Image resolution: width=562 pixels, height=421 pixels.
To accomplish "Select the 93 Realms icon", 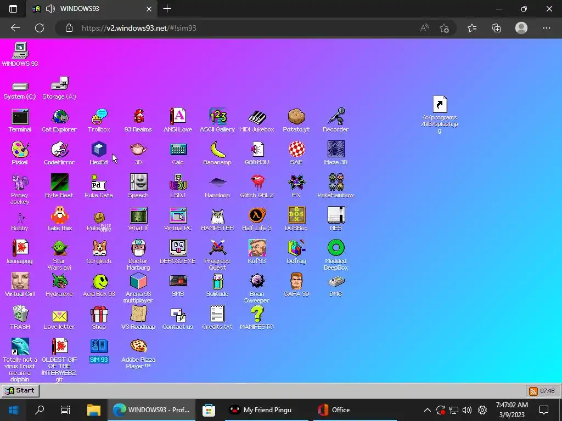I will click(138, 121).
